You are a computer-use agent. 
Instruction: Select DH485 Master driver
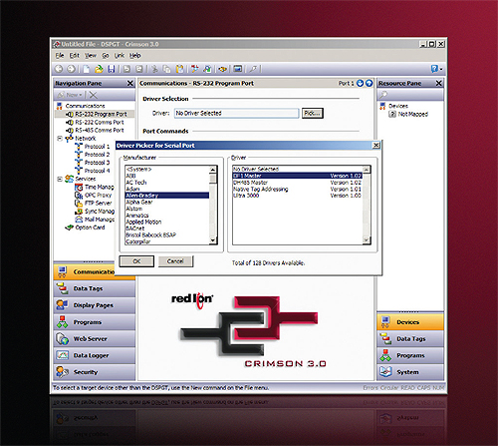click(x=297, y=183)
